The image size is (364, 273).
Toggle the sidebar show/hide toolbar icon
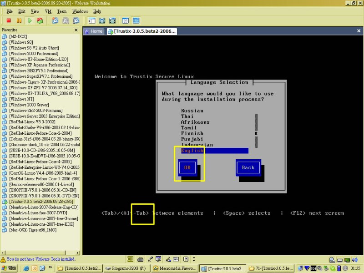point(92,20)
